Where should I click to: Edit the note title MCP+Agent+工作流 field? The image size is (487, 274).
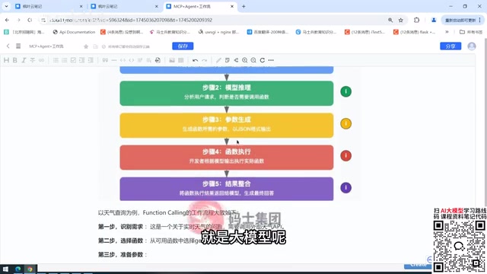(46, 46)
